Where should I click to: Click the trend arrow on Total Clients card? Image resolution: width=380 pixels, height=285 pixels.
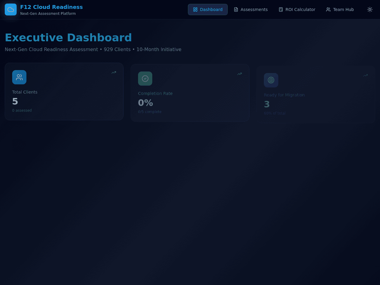114,72
